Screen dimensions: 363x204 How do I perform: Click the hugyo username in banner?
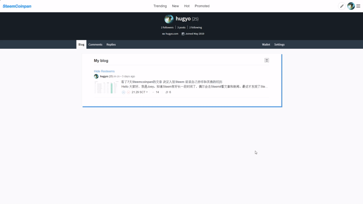click(x=183, y=19)
